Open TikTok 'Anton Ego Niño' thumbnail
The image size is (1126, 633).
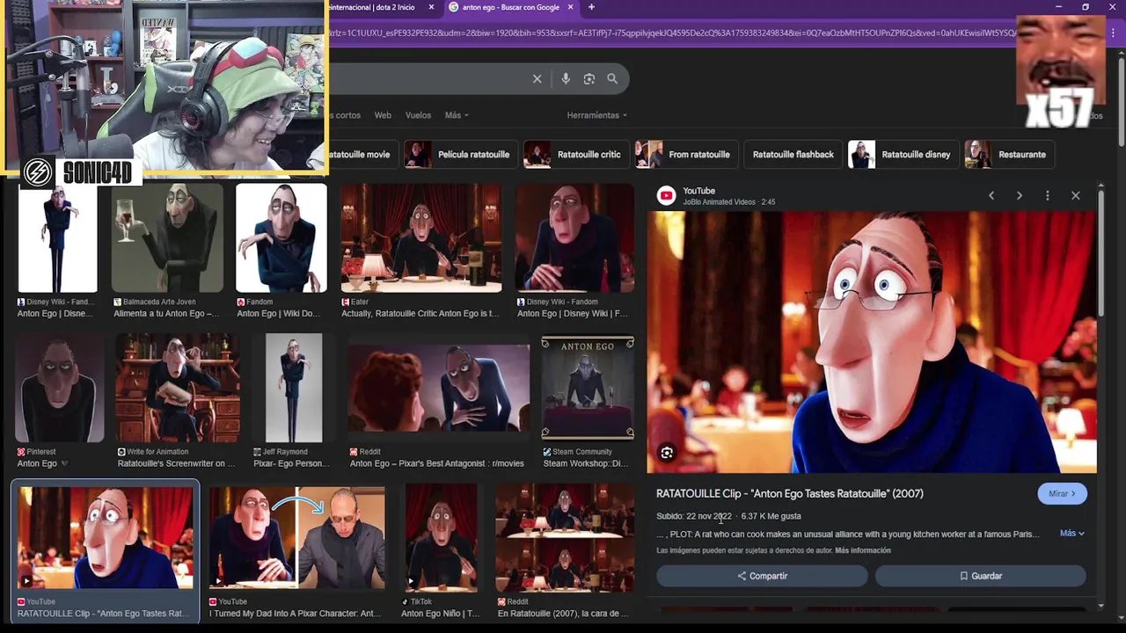pyautogui.click(x=441, y=538)
